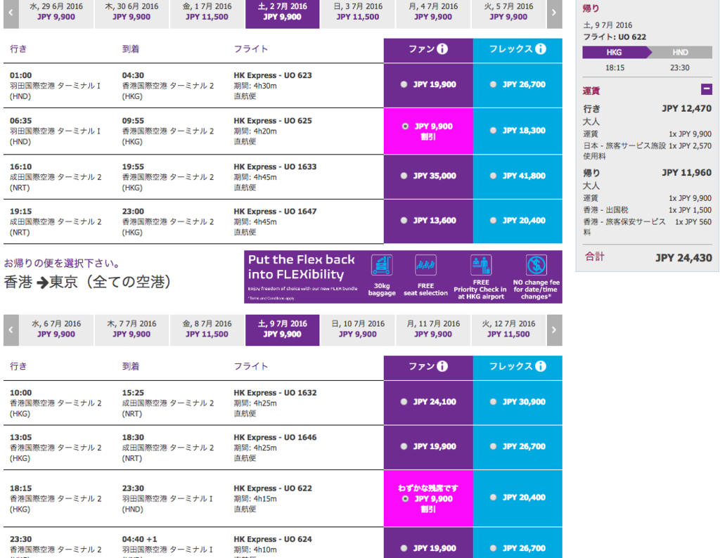This screenshot has height=558, width=720.
Task: Switch outbound date to 火, 5 7月 2016
Action: (x=508, y=13)
